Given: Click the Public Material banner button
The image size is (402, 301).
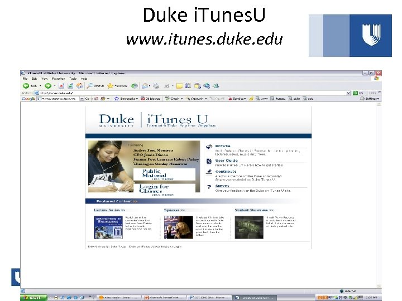Looking at the screenshot, I should pos(164,174).
